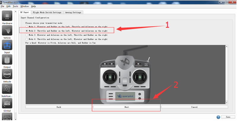The height and width of the screenshot is (122, 237).
Task: Open the Output configuration page
Action: (x=7, y=60)
